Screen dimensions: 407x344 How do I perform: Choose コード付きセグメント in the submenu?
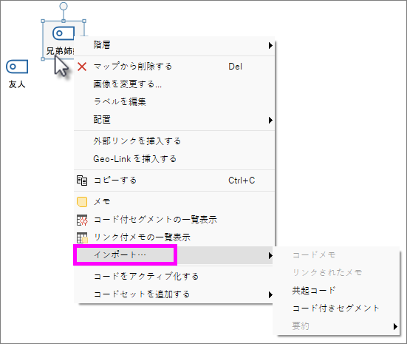336,308
